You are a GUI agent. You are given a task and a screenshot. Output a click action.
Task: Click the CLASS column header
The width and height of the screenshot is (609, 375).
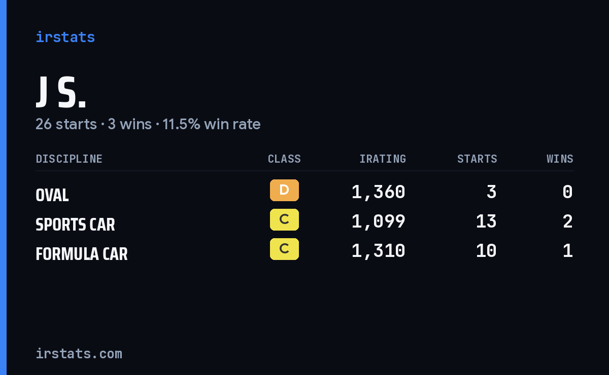[x=284, y=159]
